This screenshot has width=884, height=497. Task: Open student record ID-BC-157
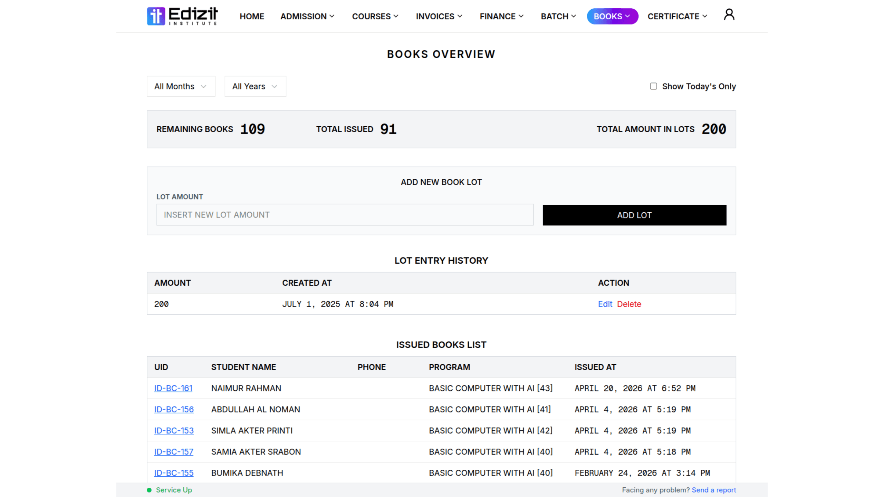(x=173, y=452)
